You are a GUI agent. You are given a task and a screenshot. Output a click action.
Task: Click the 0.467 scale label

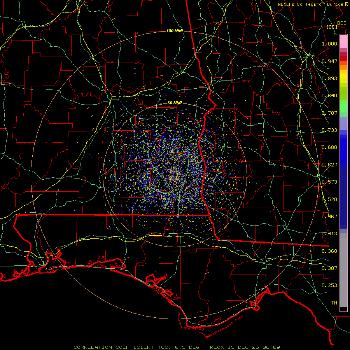329,217
